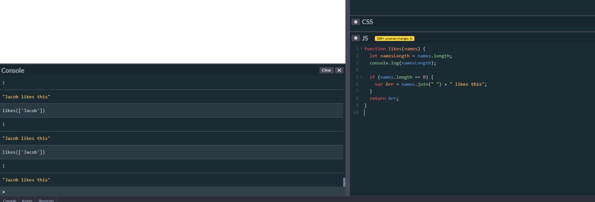Open the JS editor settings gear

[356, 38]
